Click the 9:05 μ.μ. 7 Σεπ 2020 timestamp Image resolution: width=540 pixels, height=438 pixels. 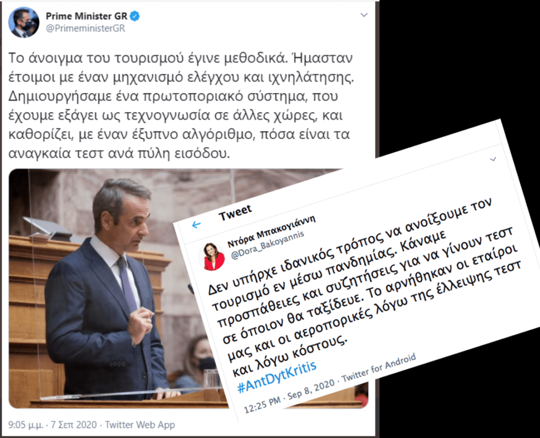click(52, 425)
